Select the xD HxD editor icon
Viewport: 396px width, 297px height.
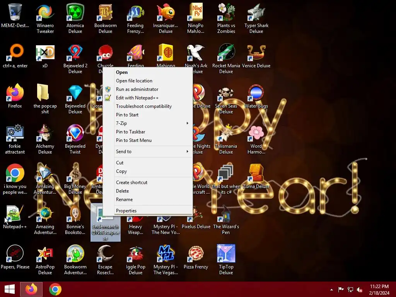coord(45,53)
